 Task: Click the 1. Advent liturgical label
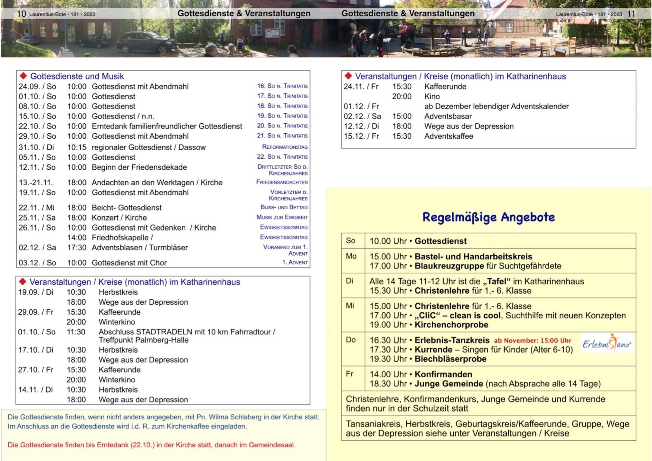[295, 262]
